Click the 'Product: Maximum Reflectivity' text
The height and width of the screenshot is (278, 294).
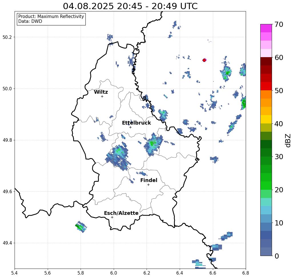click(51, 17)
